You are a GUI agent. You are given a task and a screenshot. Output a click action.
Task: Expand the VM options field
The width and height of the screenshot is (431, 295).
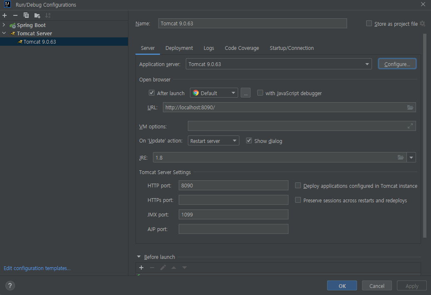pos(410,126)
